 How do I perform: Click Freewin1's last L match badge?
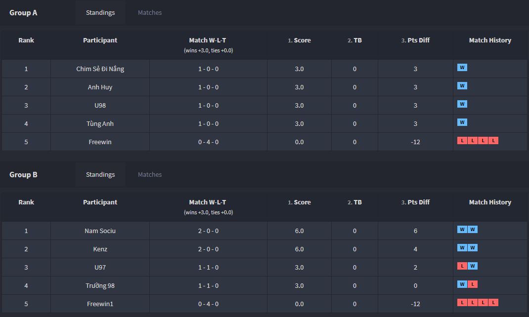493,303
